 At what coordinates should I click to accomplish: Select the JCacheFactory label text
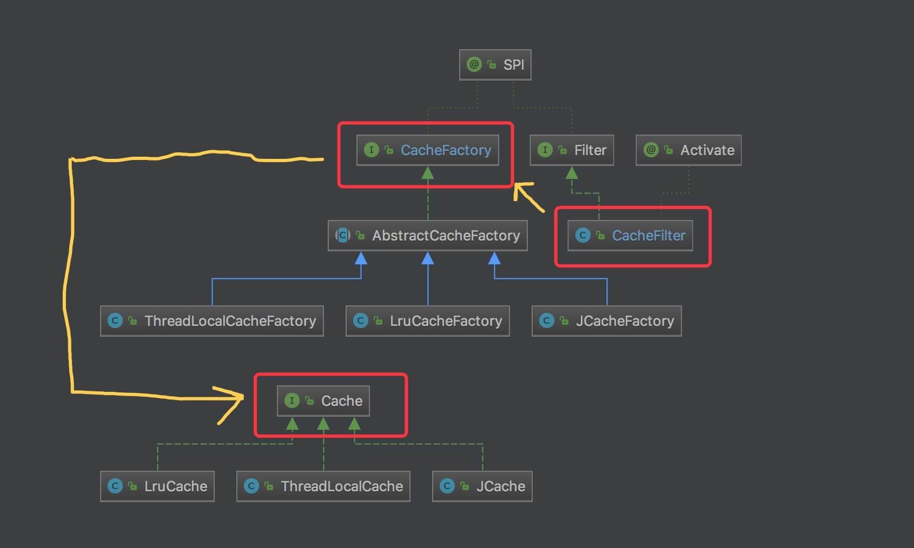point(625,321)
